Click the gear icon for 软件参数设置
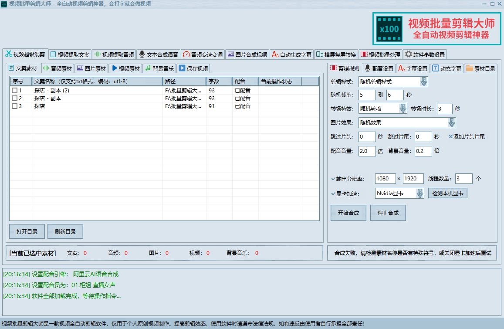This screenshot has height=329, width=504. [x=408, y=54]
